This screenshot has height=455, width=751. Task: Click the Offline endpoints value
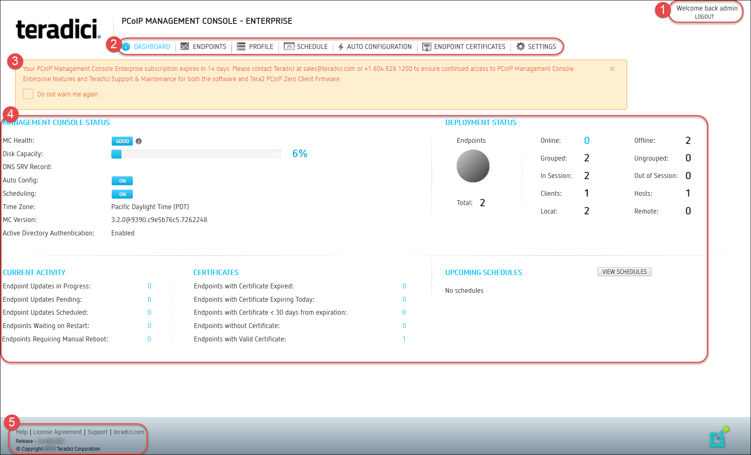point(688,140)
